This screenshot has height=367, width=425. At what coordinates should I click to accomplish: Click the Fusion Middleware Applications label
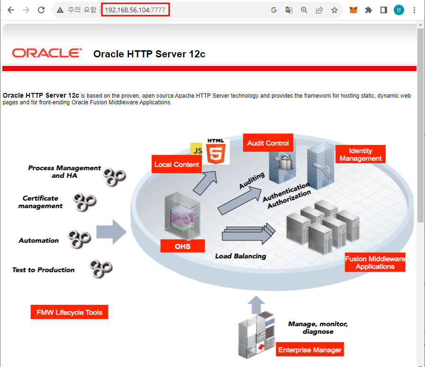click(x=375, y=262)
